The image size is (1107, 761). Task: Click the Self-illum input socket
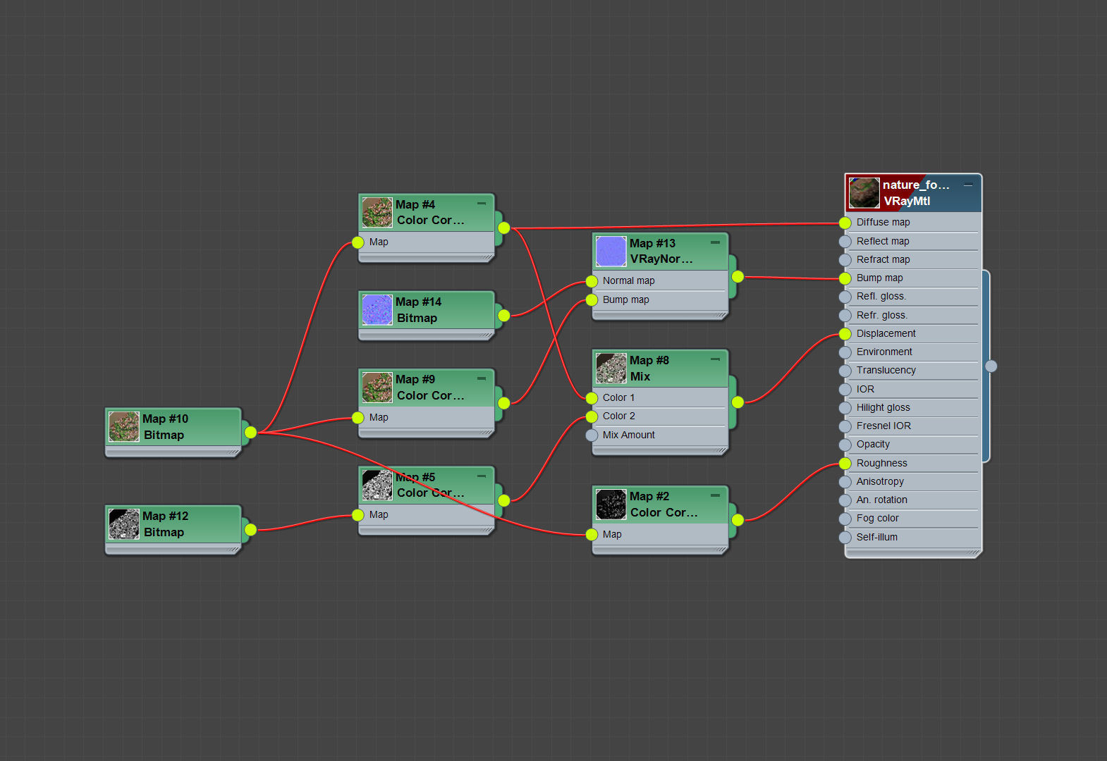click(x=845, y=538)
